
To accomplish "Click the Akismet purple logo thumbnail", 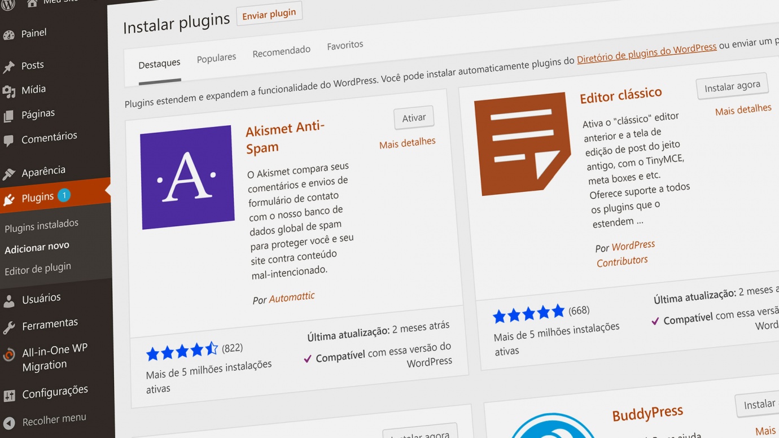I will (x=187, y=177).
